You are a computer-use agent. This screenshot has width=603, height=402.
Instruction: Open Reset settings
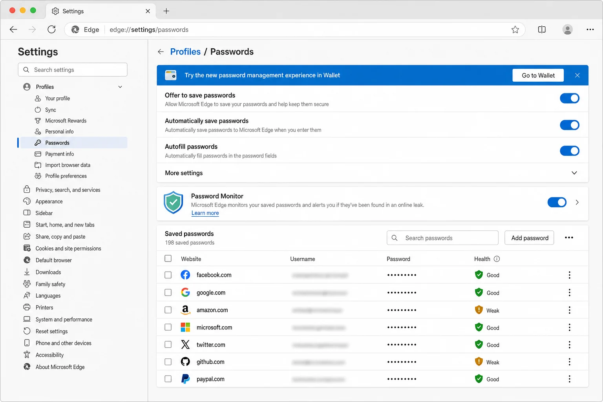pos(51,331)
